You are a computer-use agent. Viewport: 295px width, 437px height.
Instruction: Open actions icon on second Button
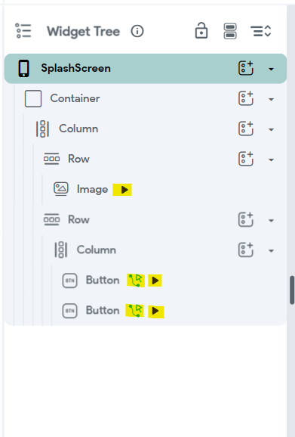click(x=135, y=311)
